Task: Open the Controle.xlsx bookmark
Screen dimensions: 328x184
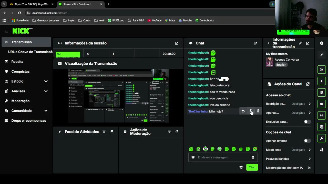Action: 204,20
